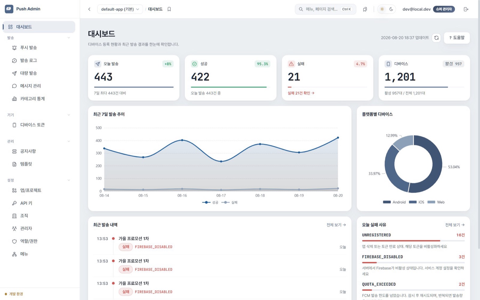Screen dimensions: 480x300
Task: Collapse the 설정 sidebar section
Action: [x=69, y=180]
